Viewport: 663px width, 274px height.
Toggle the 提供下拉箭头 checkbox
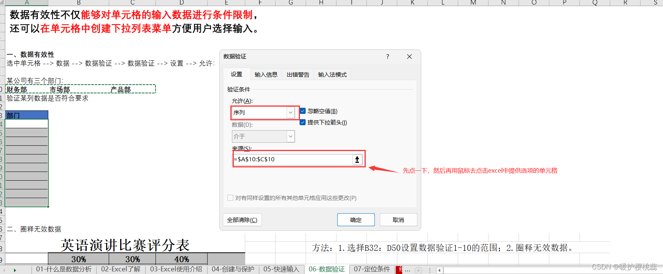[x=303, y=122]
